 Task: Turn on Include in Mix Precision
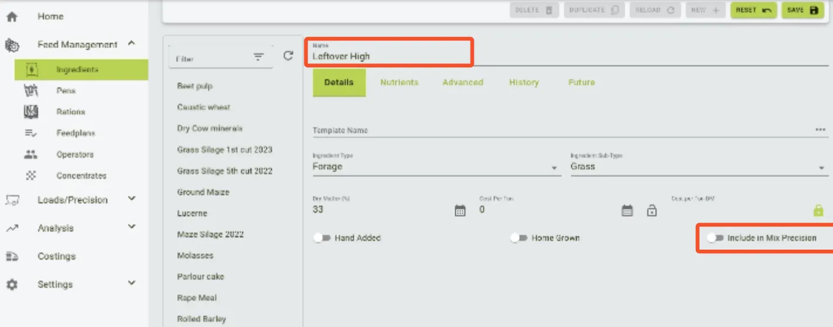click(715, 238)
